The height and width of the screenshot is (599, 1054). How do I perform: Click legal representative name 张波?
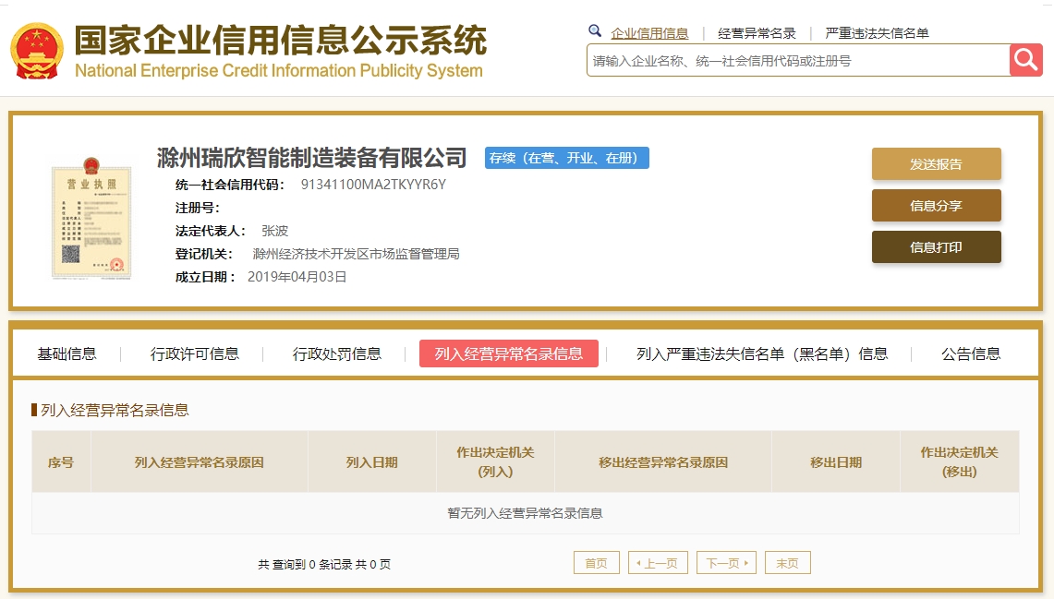[x=275, y=231]
